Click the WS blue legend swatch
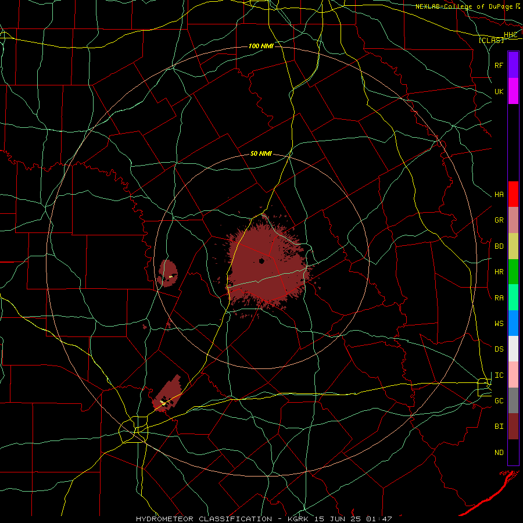Screen dimensions: 523x523 click(x=513, y=323)
